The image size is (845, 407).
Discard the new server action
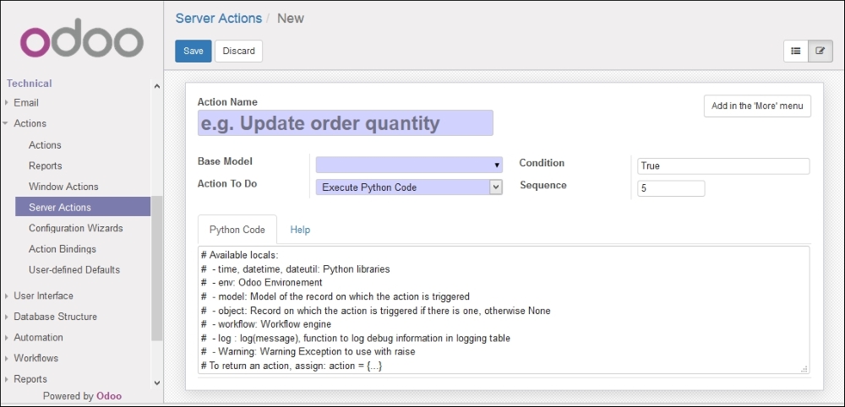[238, 51]
